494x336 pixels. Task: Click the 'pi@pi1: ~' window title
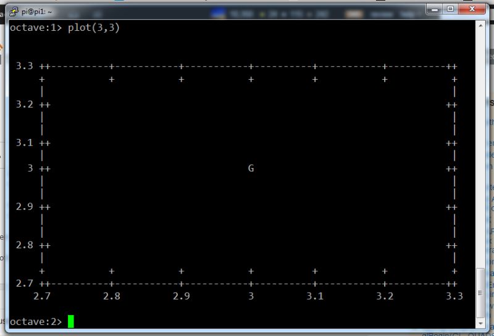[x=37, y=12]
